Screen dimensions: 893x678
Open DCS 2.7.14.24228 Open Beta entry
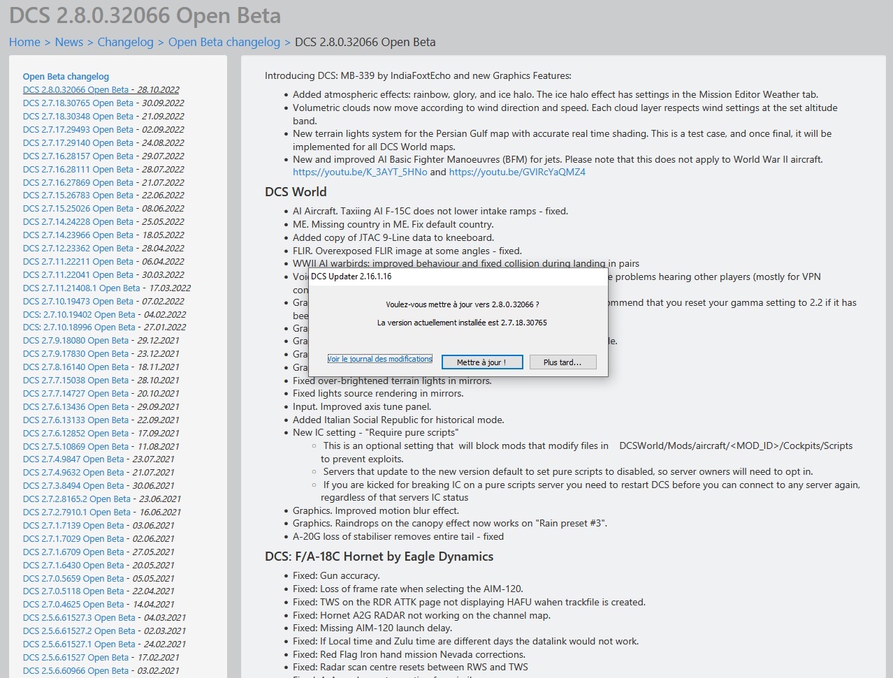pos(78,221)
